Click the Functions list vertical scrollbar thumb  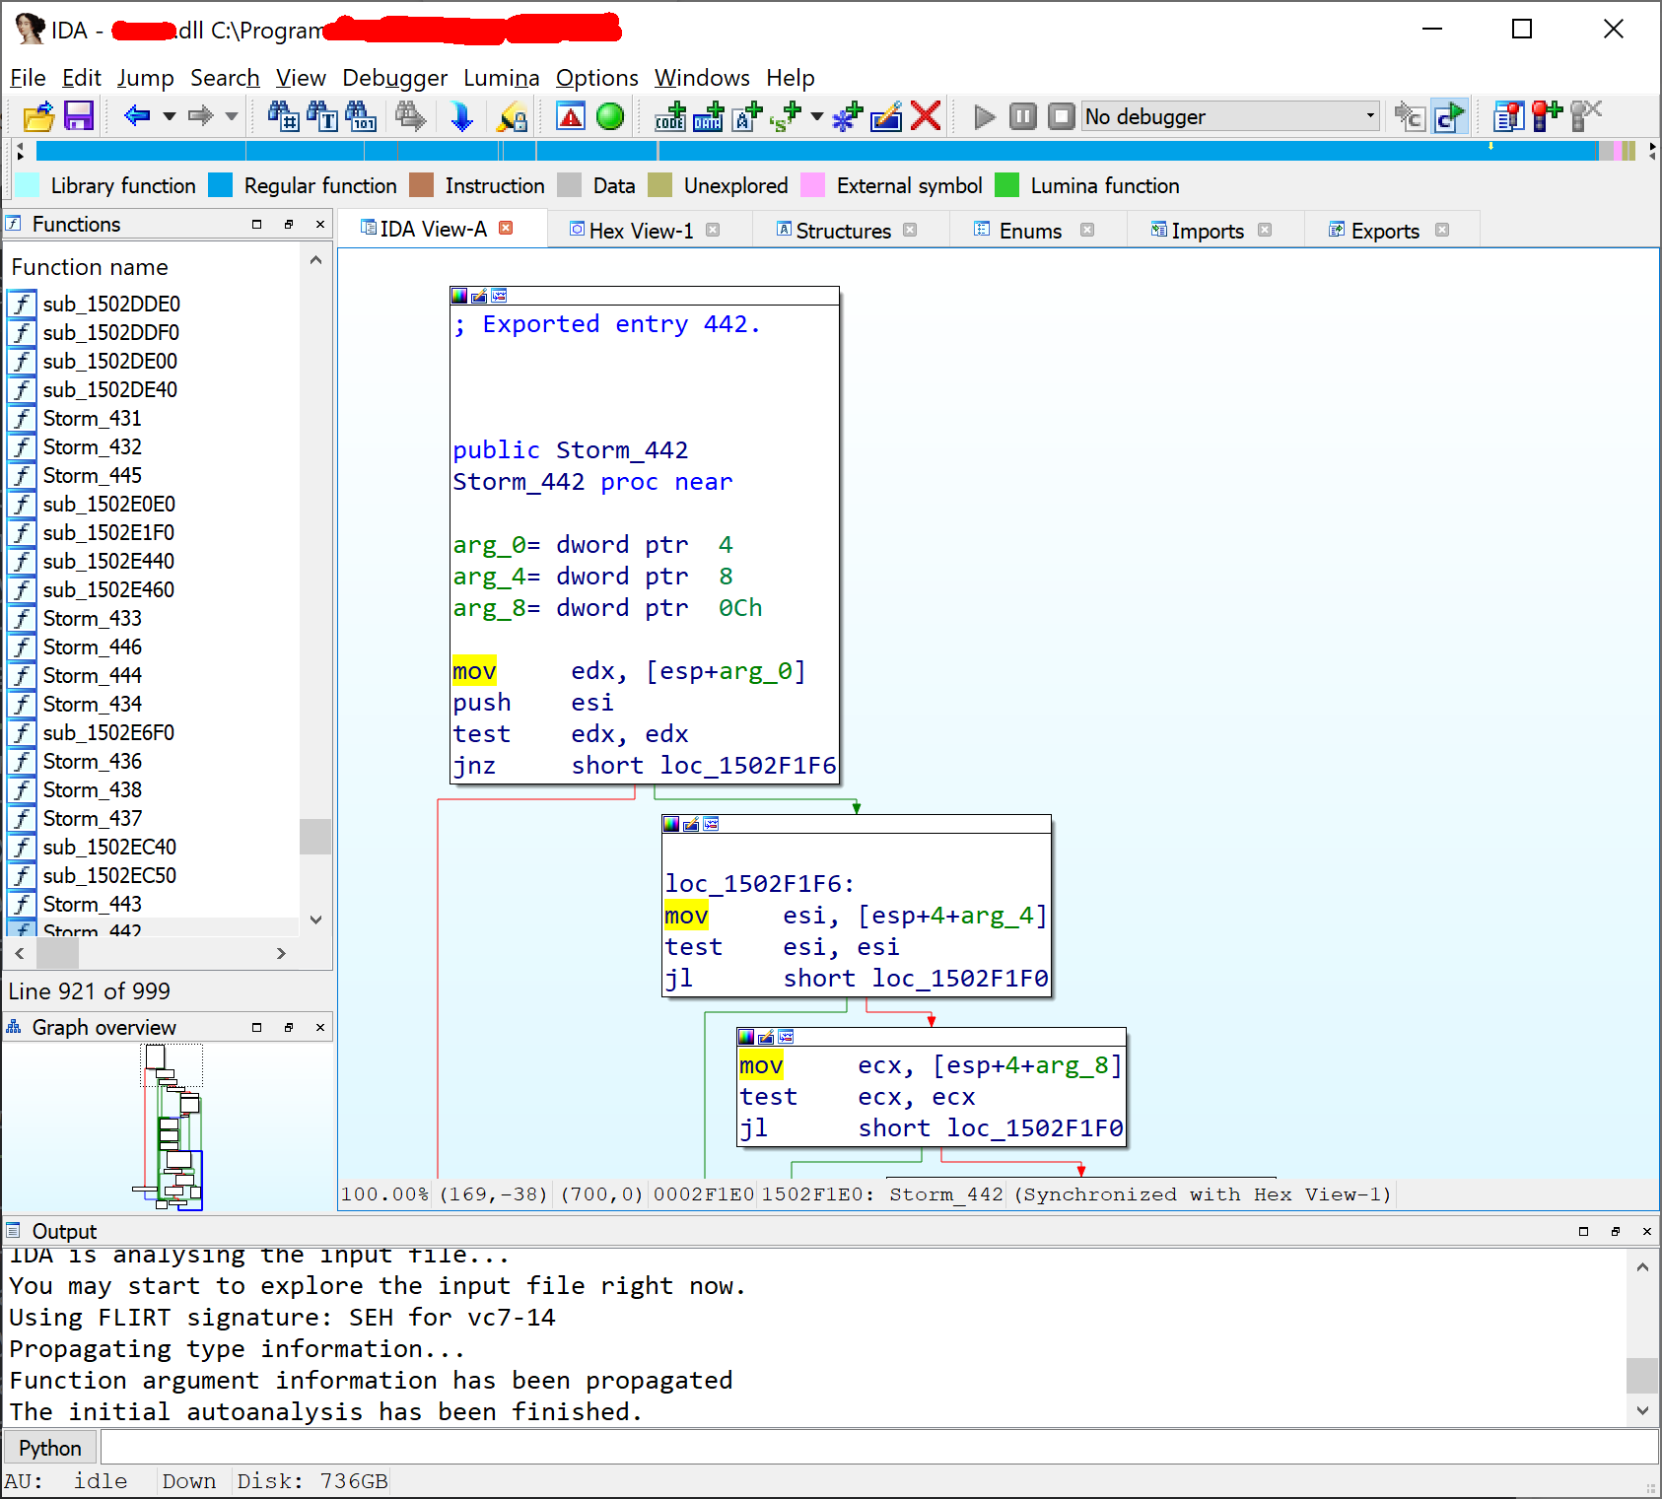click(x=315, y=836)
